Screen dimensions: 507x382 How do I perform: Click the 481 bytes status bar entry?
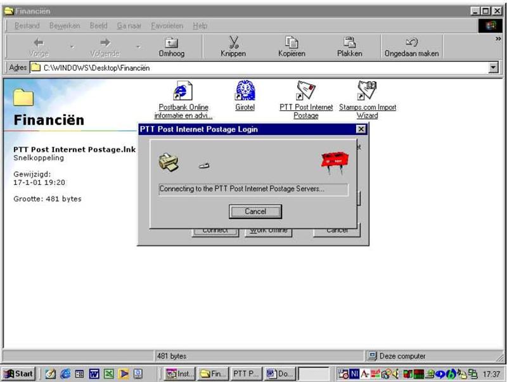[x=171, y=356]
